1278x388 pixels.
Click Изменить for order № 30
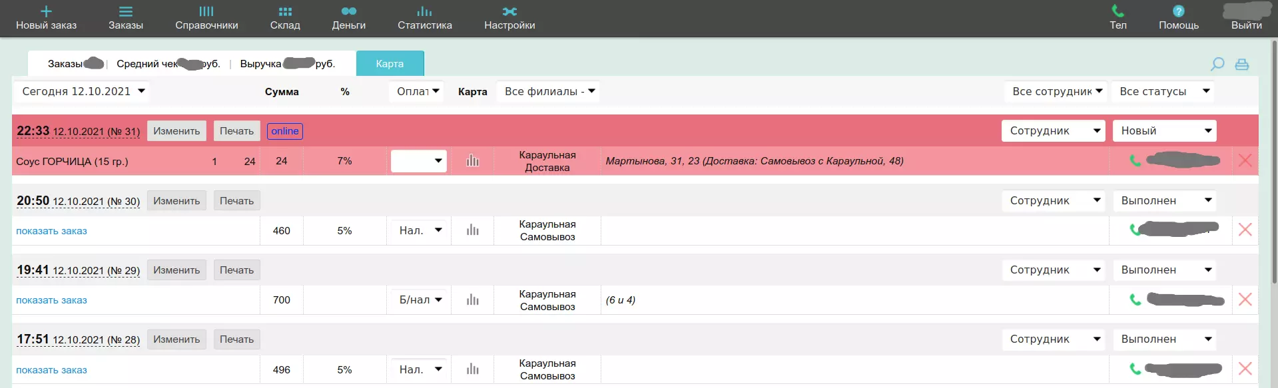click(176, 201)
